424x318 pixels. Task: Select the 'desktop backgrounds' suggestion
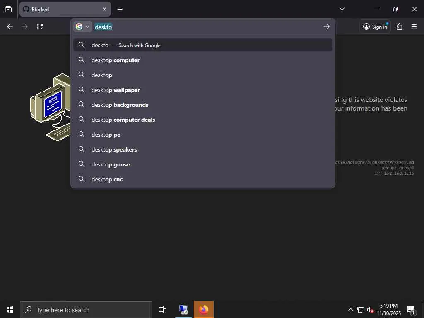[203, 105]
